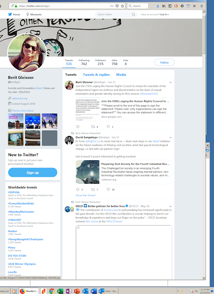Open Firefox Downloads arrow icon
Screen dimensions: 214x294
click(x=158, y=6)
